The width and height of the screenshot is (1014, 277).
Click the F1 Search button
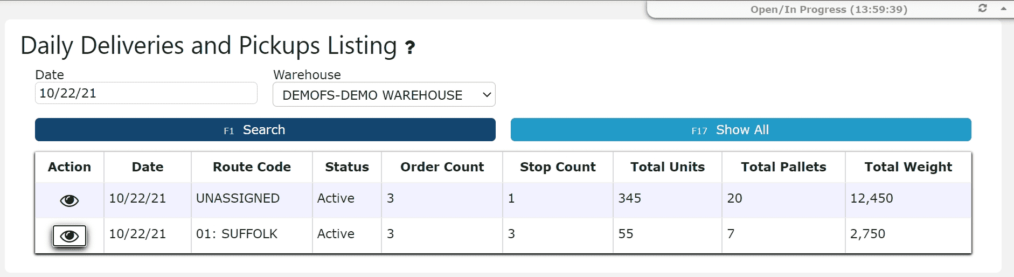[265, 130]
